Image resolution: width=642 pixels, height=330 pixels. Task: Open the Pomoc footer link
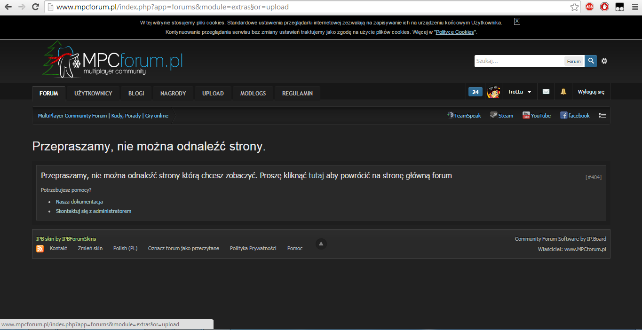(295, 248)
